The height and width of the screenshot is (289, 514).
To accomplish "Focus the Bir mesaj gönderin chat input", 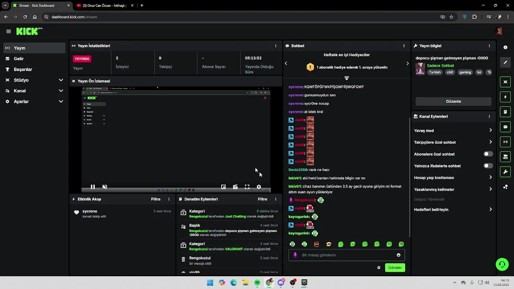I will [x=347, y=255].
